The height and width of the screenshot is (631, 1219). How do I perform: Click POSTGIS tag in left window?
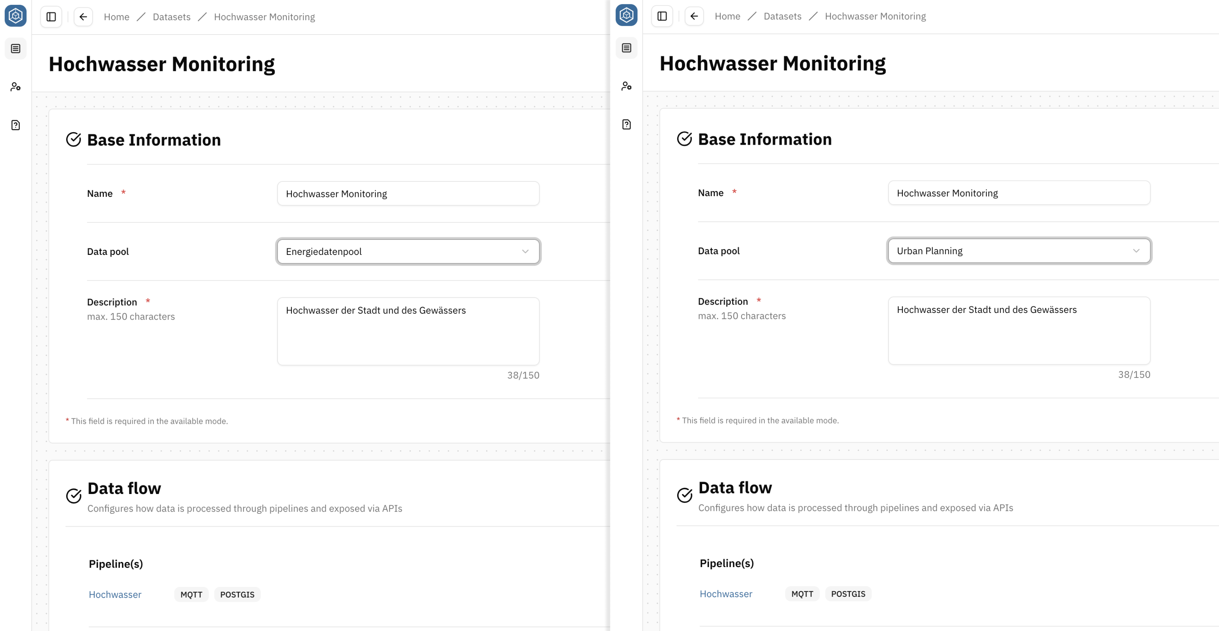(237, 595)
